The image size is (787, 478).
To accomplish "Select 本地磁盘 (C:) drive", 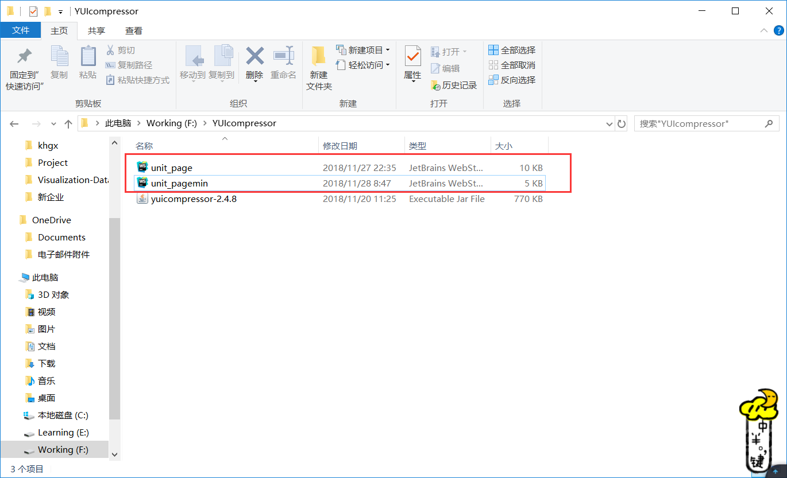I will point(63,415).
